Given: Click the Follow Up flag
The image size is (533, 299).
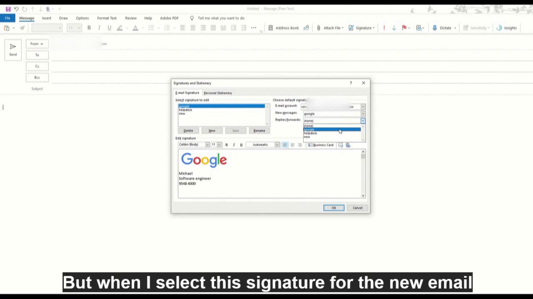Looking at the screenshot, I should 404,28.
